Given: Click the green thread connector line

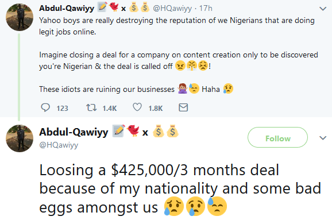Looking at the screenshot, I should pyautogui.click(x=19, y=77).
